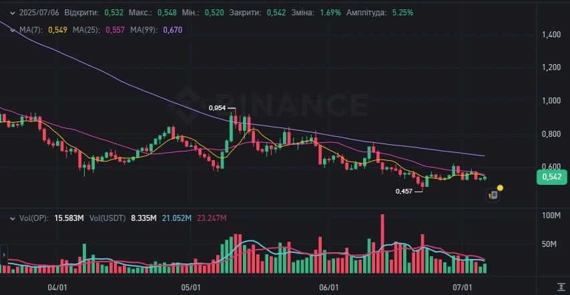Viewport: 570px width, 295px height.
Task: Collapse the MA indicator legend chevron
Action: click(x=13, y=30)
